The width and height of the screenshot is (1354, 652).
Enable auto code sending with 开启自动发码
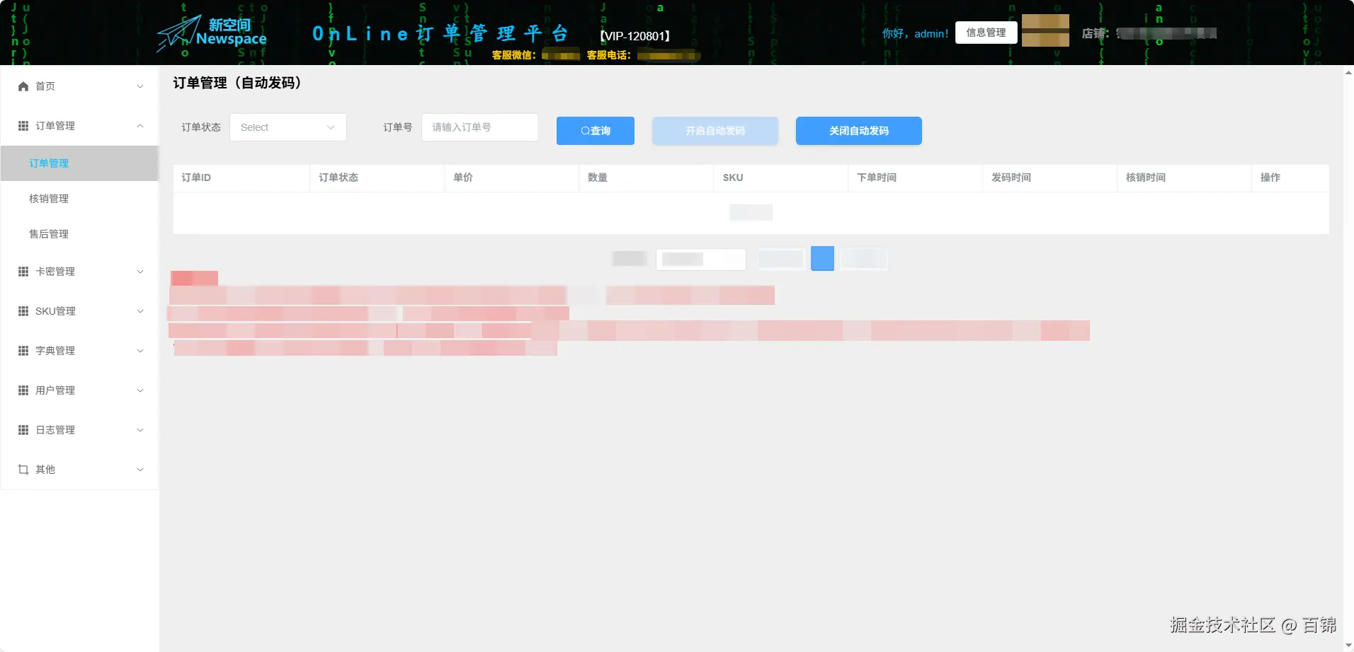click(715, 131)
